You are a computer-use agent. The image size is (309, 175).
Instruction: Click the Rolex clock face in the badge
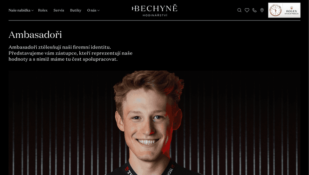tap(275, 10)
